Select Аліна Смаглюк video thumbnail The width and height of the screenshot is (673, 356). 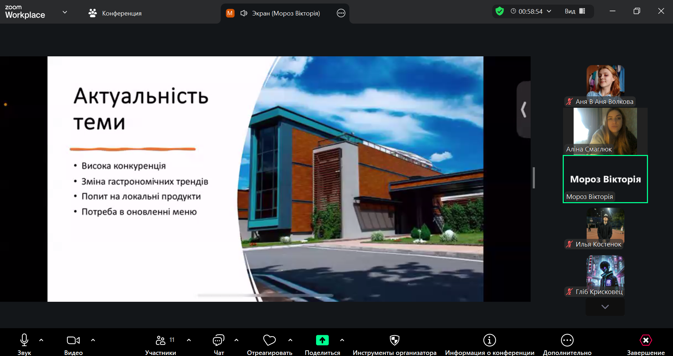[605, 131]
